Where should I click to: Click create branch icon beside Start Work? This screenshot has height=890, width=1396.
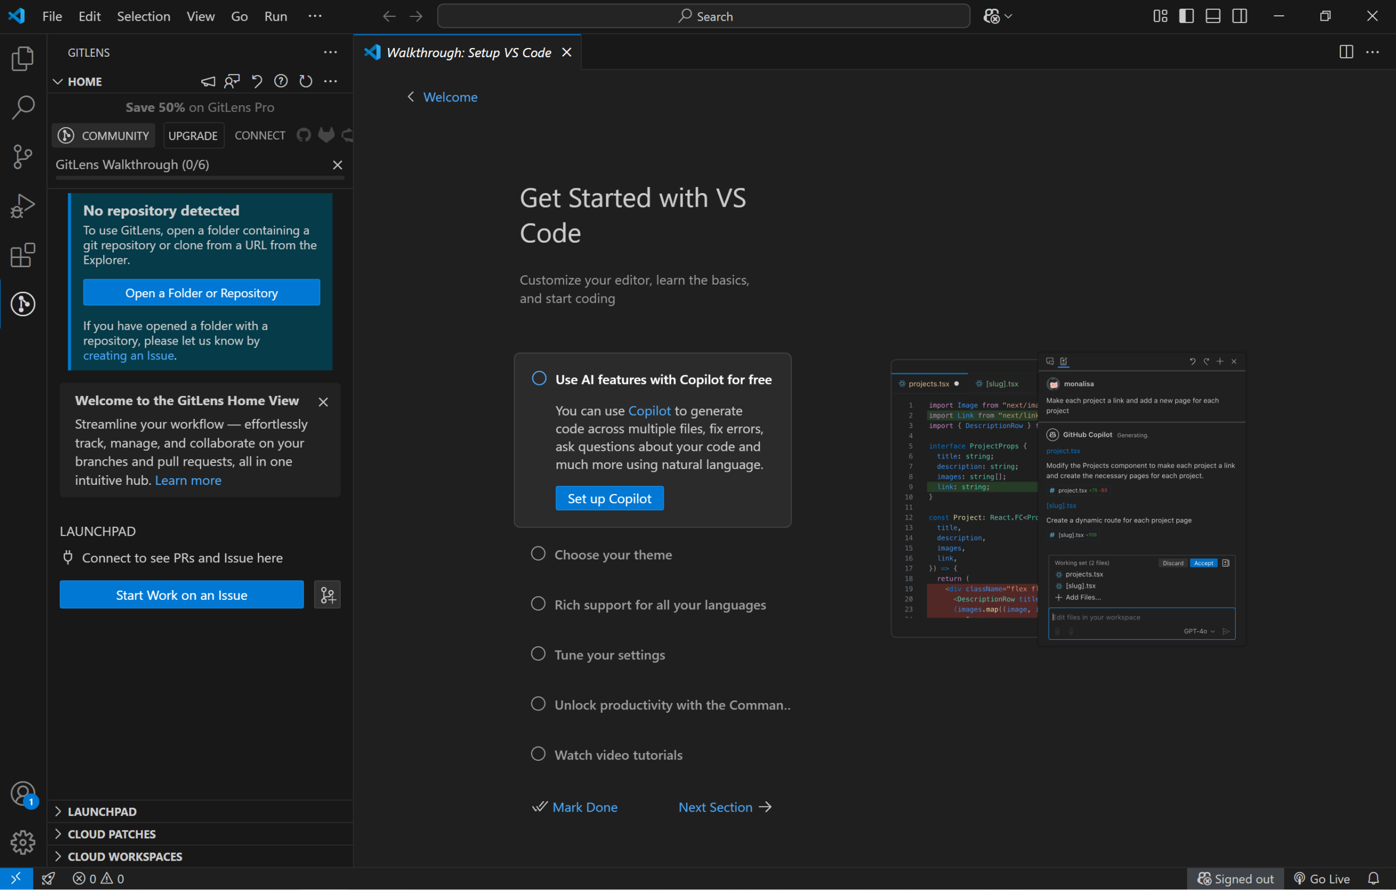[x=328, y=595]
